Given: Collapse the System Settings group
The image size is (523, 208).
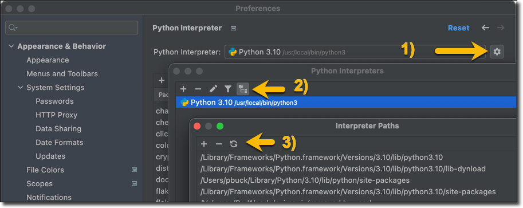Looking at the screenshot, I should click(x=21, y=88).
